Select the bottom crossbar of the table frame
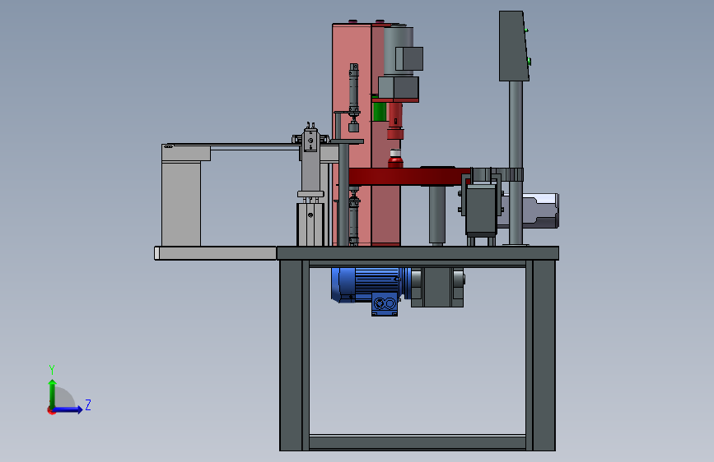The height and width of the screenshot is (462, 714). [418, 442]
